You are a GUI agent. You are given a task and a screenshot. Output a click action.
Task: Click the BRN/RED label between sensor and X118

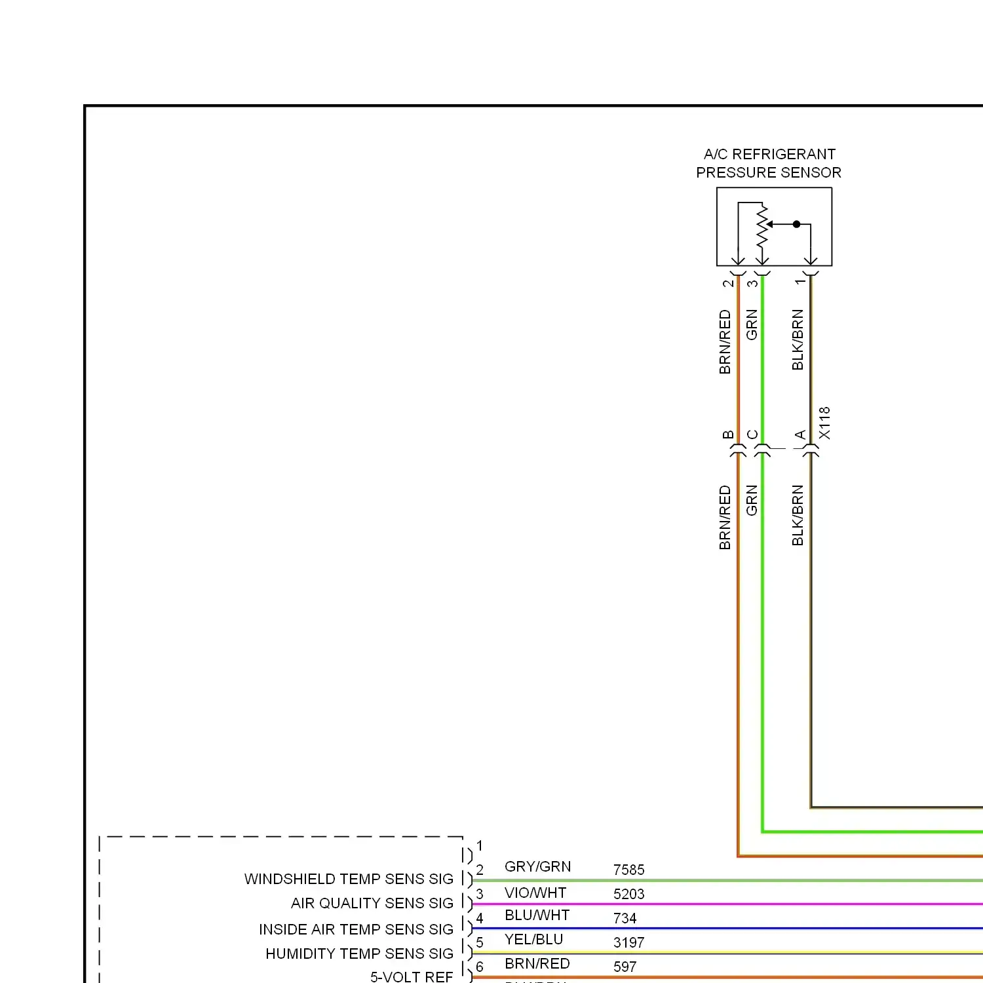tap(725, 341)
